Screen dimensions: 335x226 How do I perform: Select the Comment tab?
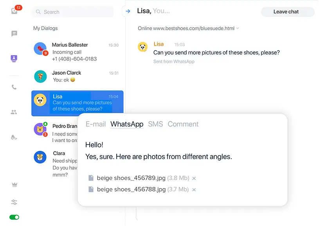183,124
